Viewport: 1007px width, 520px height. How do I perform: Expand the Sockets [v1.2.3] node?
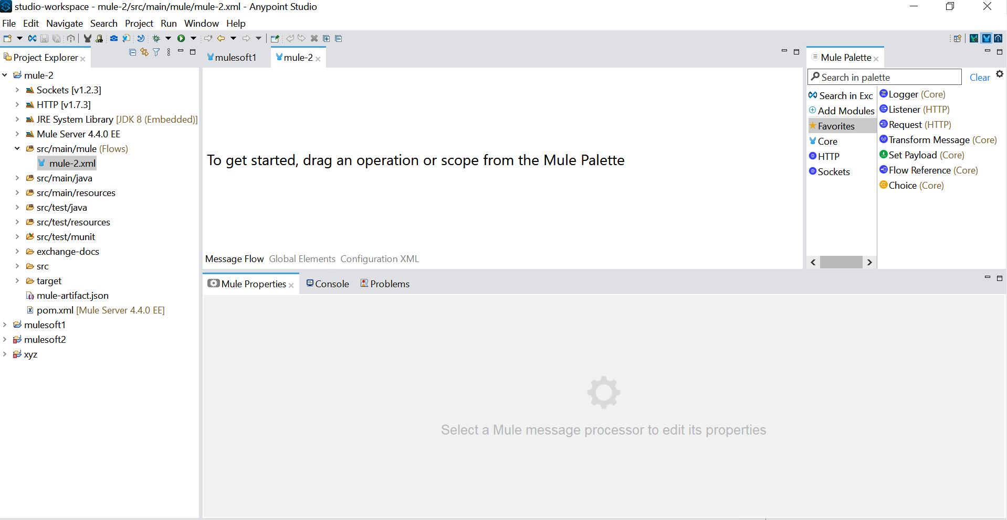pyautogui.click(x=17, y=90)
